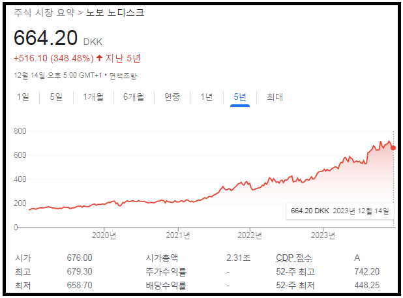Select the 1일 time range tab

pyautogui.click(x=23, y=97)
